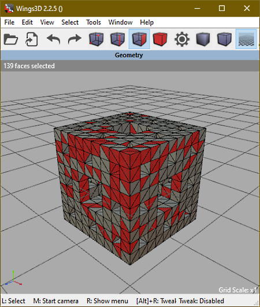Click the selected cube model in viewport
The width and height of the screenshot is (260, 307).
130,188
